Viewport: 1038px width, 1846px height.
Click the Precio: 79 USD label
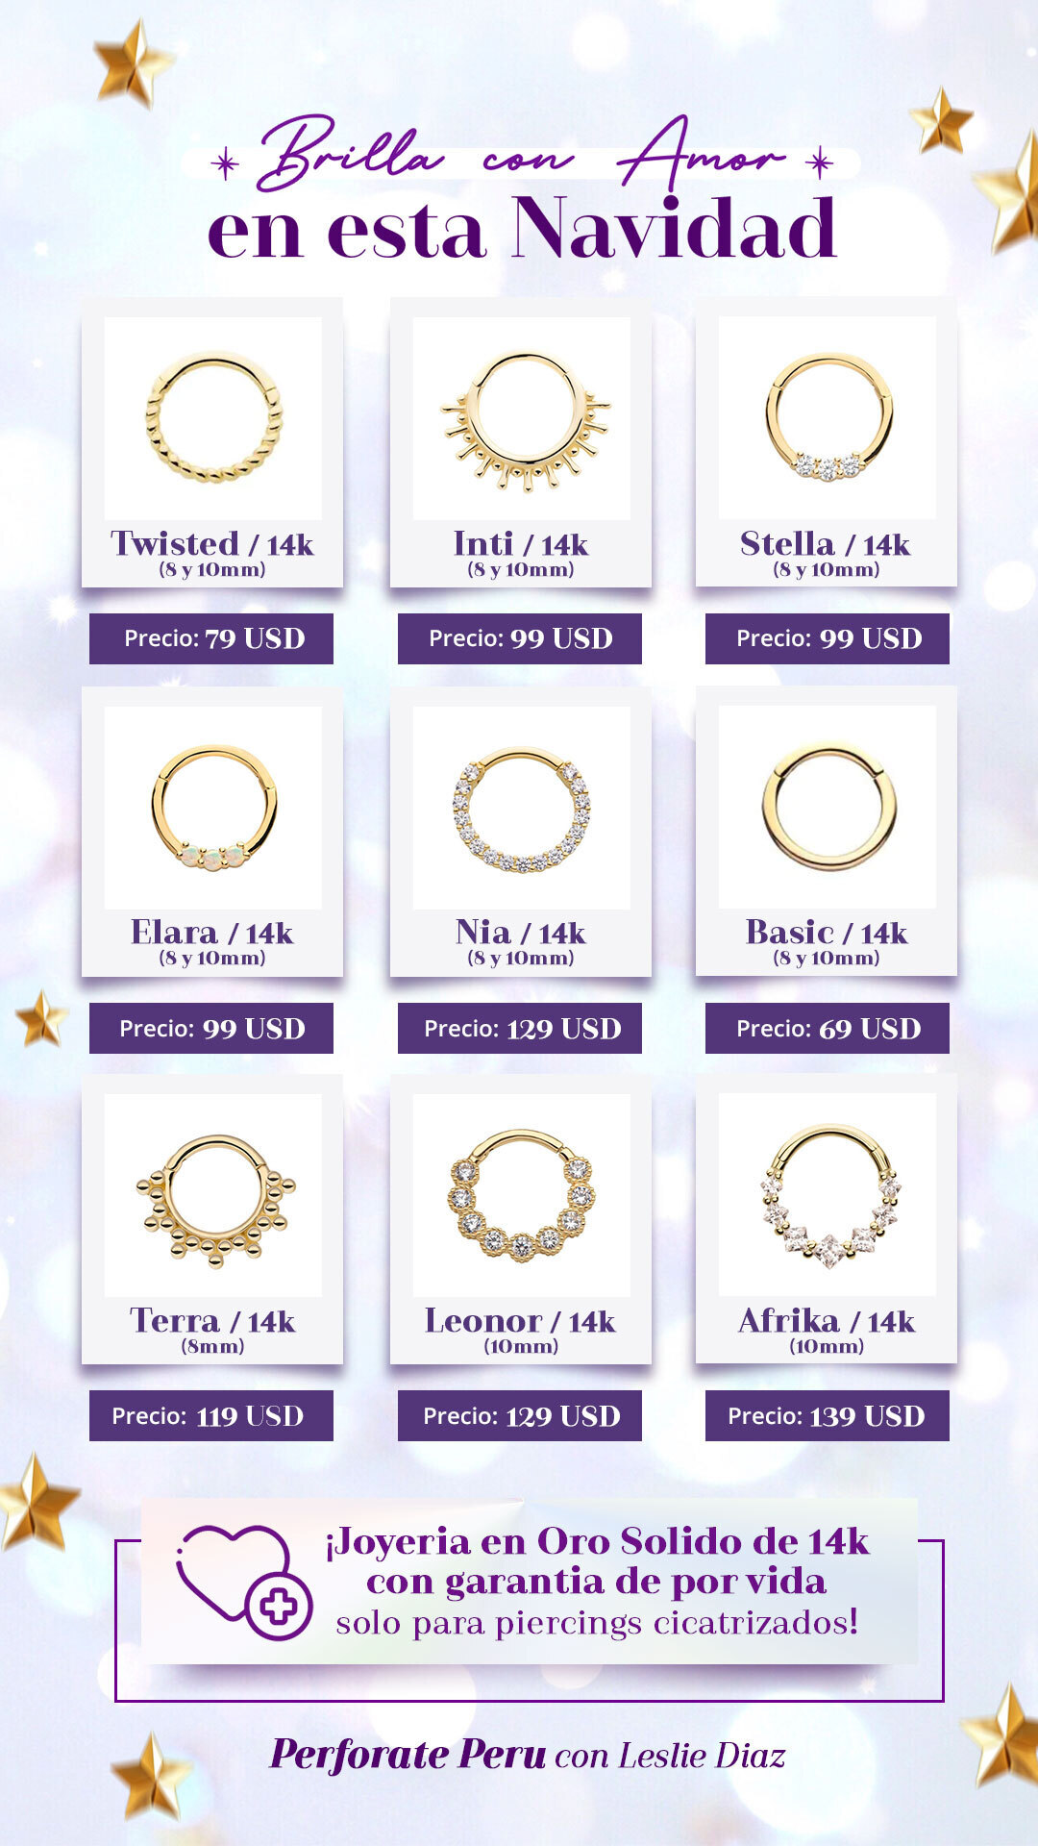click(211, 638)
